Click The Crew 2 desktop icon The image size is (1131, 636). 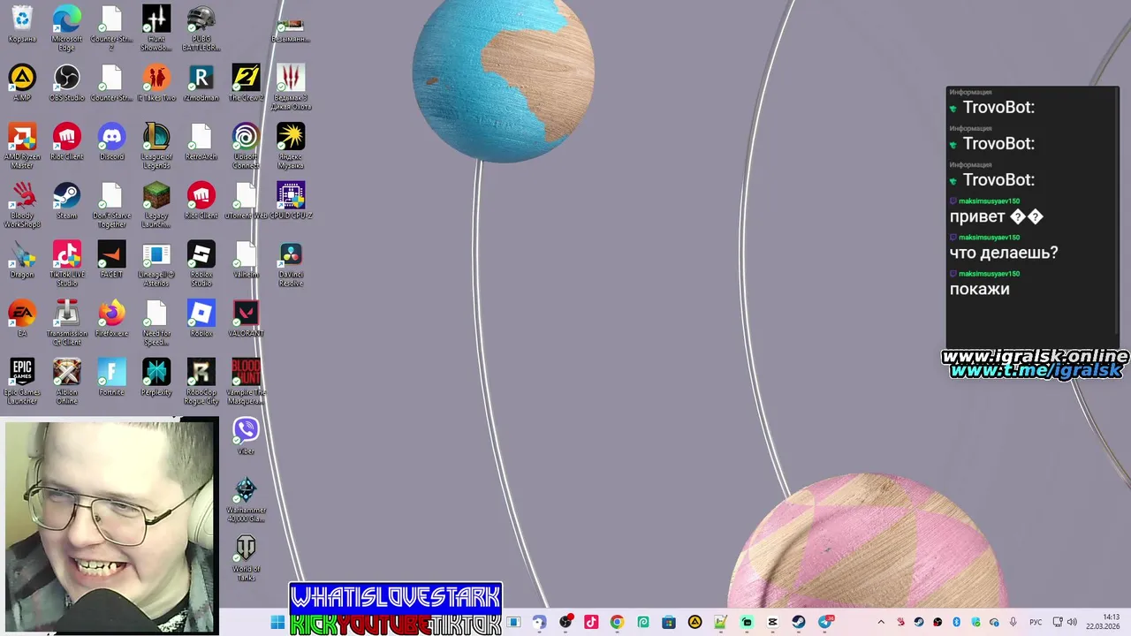pos(246,83)
